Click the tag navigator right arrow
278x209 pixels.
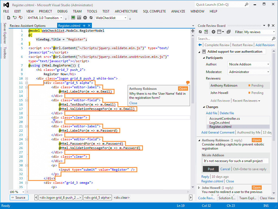point(191,197)
